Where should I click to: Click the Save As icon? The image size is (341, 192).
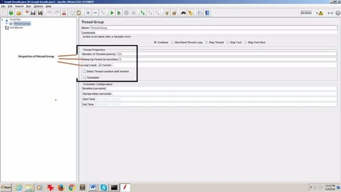click(x=40, y=13)
